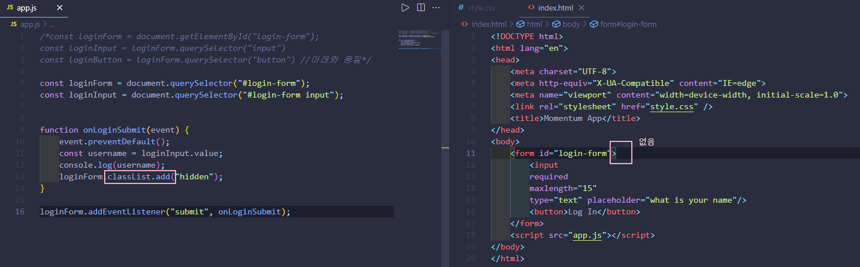This screenshot has height=267, width=860.
Task: Click the '#login-form input' selector string
Action: [x=287, y=95]
